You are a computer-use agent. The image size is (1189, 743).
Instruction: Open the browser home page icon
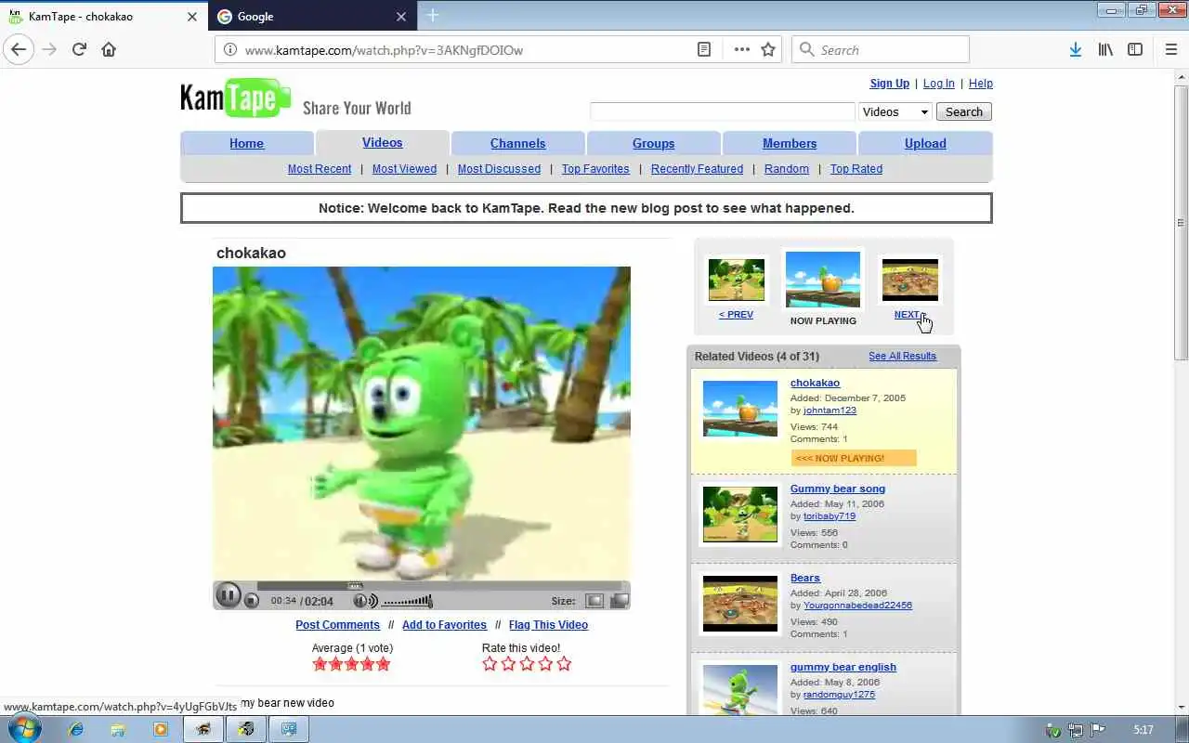coord(109,49)
